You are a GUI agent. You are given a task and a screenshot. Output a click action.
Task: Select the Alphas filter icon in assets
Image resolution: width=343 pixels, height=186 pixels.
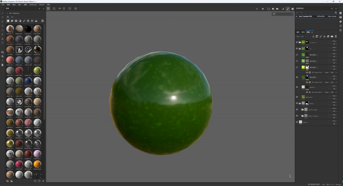(28, 21)
